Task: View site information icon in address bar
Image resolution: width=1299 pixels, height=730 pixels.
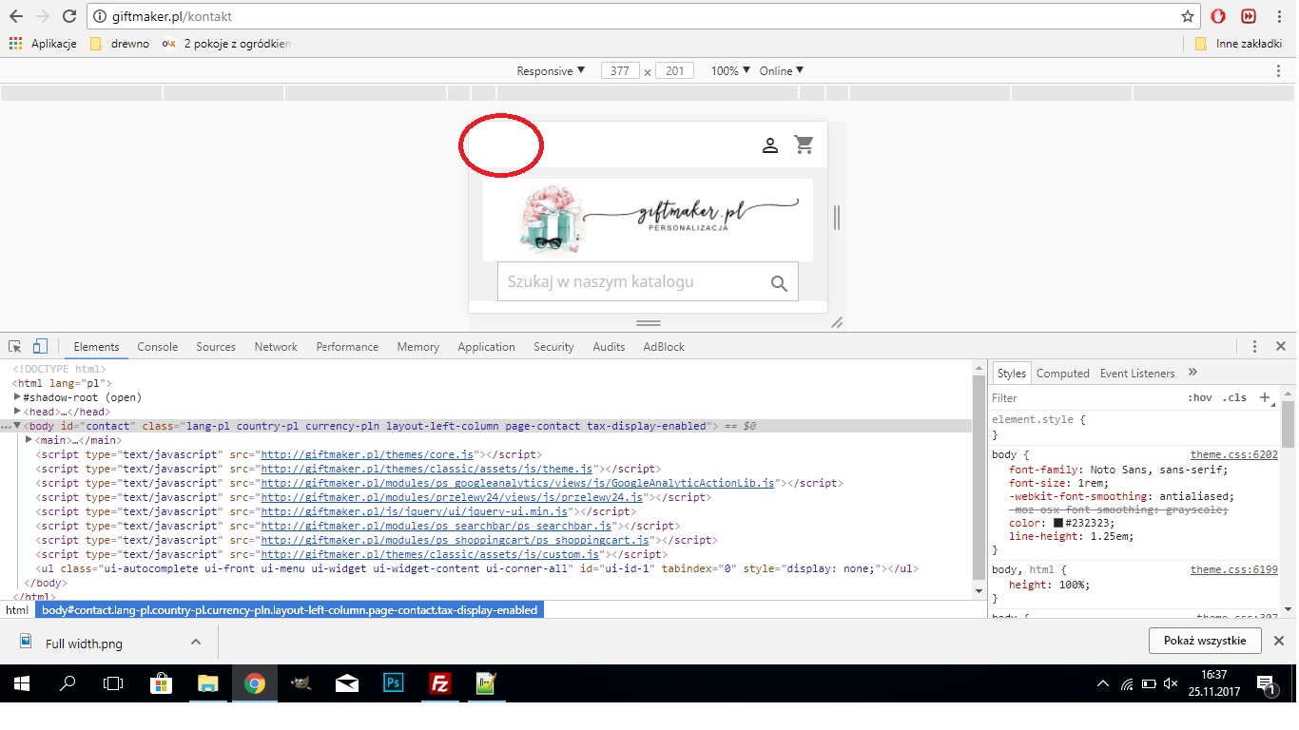Action: [x=100, y=16]
